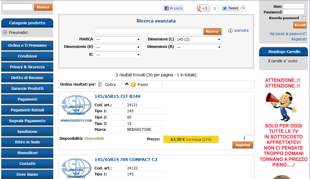Open the Pagamenti menu item
This screenshot has height=179, width=310.
pos(27,99)
